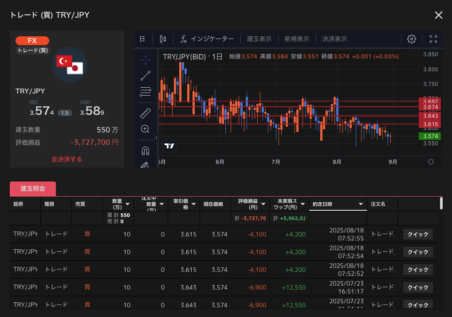Open the candlestick chart style selector

(x=163, y=39)
